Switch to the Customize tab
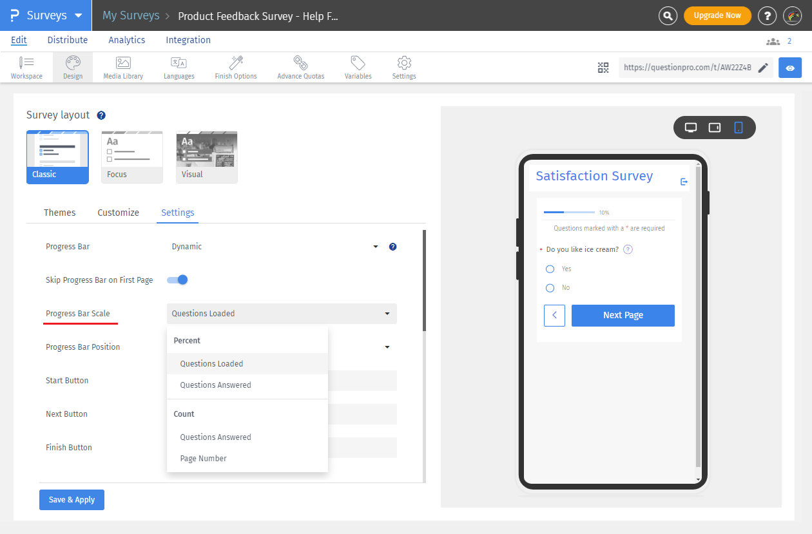 [x=118, y=213]
